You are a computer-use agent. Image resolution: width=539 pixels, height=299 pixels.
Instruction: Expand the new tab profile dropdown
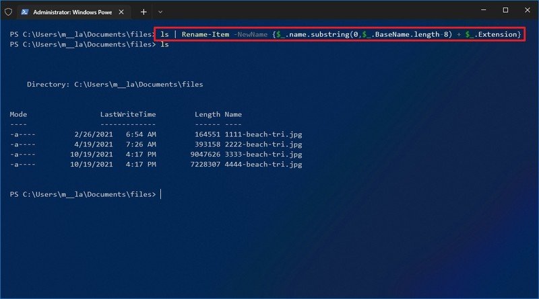point(160,11)
